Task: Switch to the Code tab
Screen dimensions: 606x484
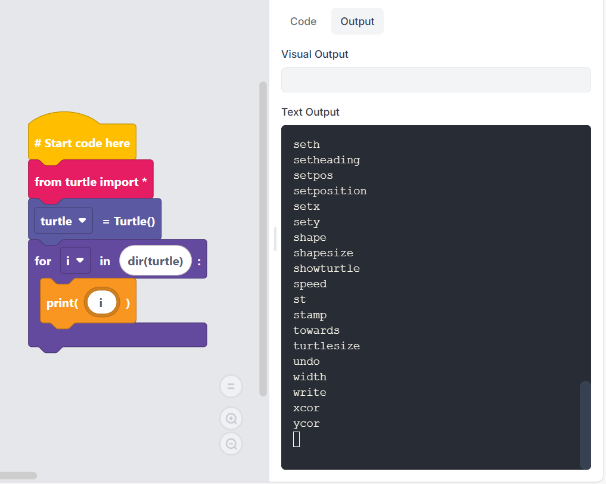Action: (x=303, y=21)
